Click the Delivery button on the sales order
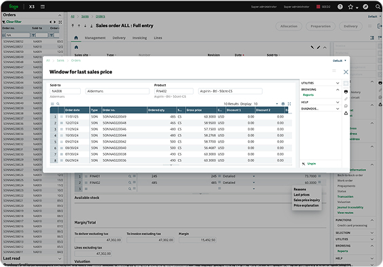This screenshot has height=267, width=383. 350,26
